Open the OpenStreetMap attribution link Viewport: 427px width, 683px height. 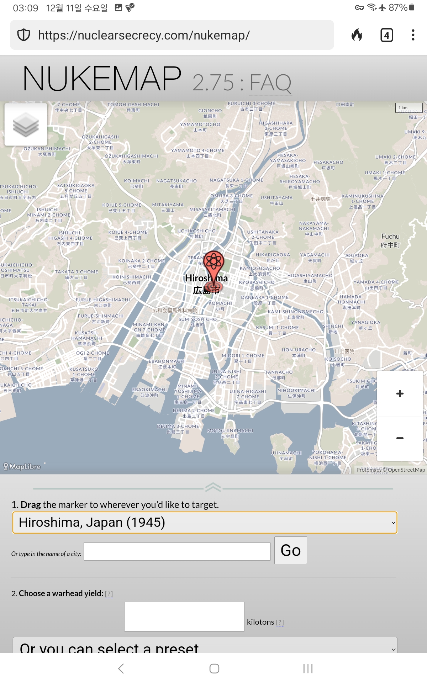click(x=406, y=470)
